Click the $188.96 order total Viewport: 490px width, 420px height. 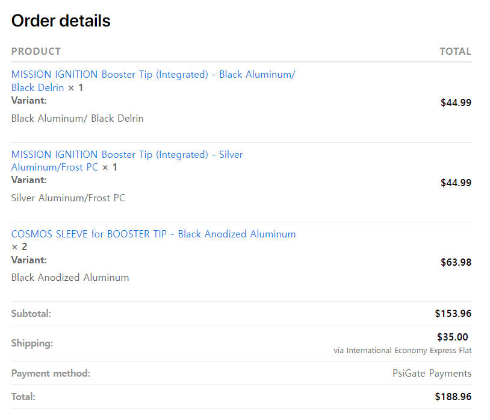(x=453, y=397)
